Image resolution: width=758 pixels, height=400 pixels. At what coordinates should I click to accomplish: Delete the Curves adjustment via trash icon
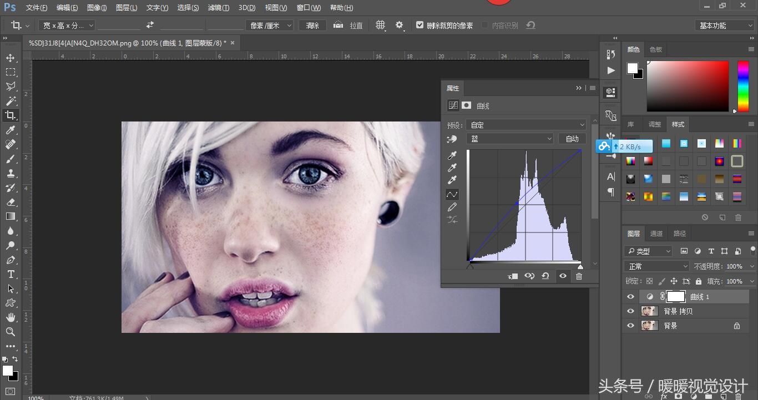point(579,276)
